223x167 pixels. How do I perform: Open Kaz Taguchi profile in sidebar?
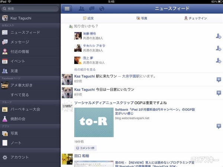point(30,18)
